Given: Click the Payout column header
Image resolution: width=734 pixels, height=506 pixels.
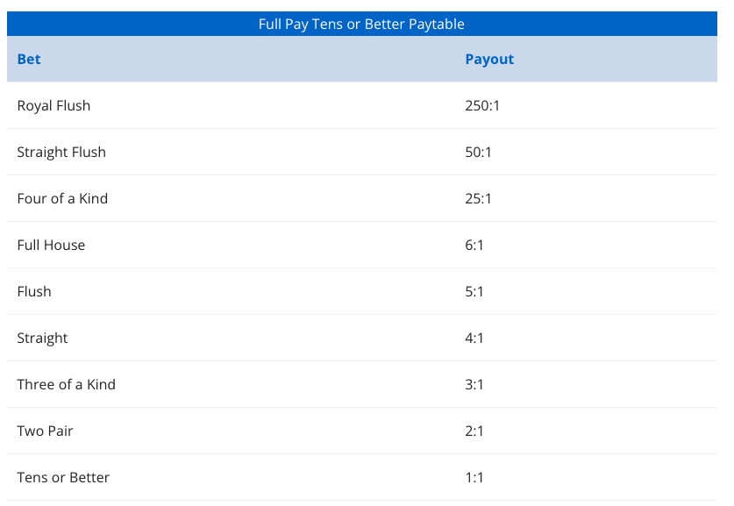Looking at the screenshot, I should [488, 60].
